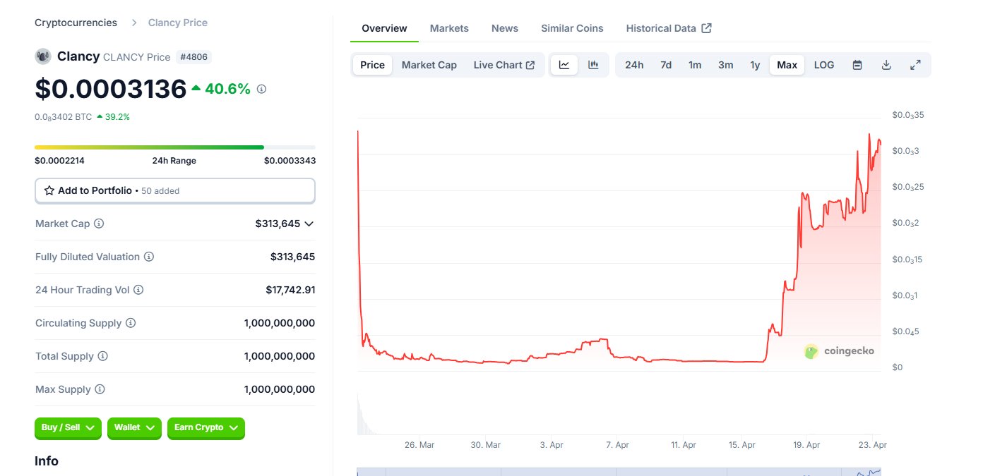
Task: Expand the chart to fullscreen
Action: [x=915, y=65]
